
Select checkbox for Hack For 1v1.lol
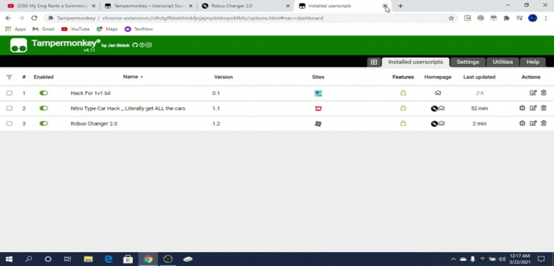click(x=9, y=93)
